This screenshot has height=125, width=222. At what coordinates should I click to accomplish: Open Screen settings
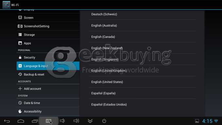click(x=48, y=18)
